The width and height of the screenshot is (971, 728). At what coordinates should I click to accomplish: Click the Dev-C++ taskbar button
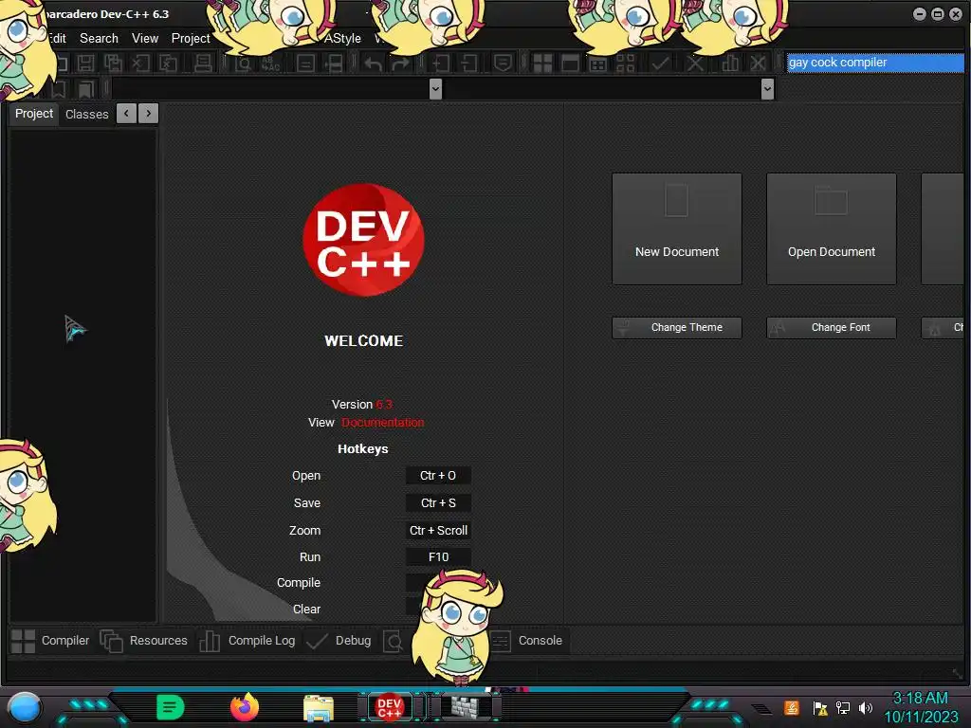[390, 706]
